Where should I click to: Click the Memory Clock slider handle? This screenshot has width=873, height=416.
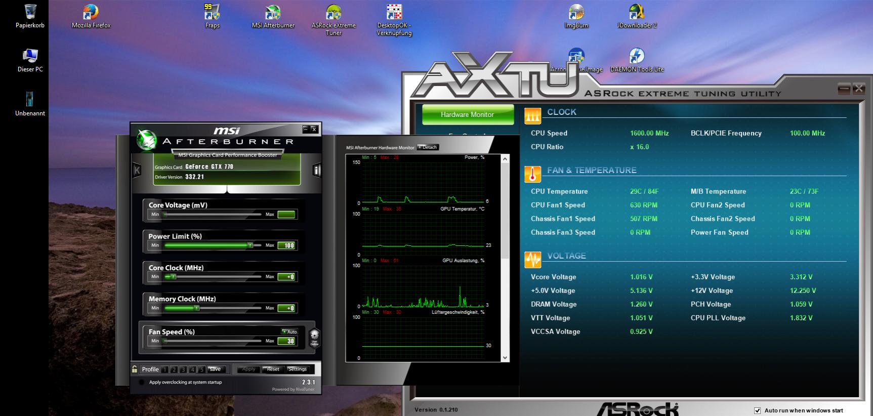pos(197,308)
